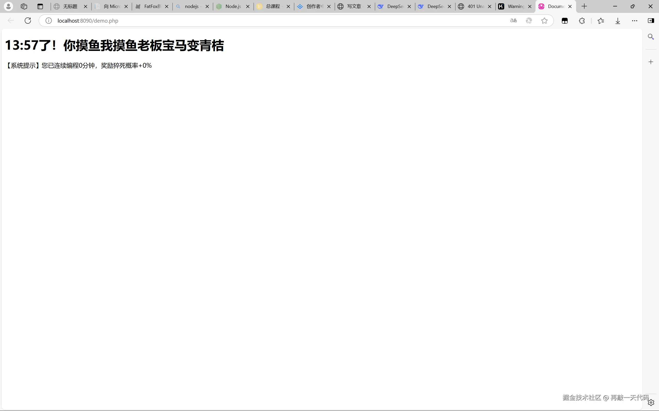Add this page to favorites with the star
Image resolution: width=659 pixels, height=411 pixels.
click(544, 21)
